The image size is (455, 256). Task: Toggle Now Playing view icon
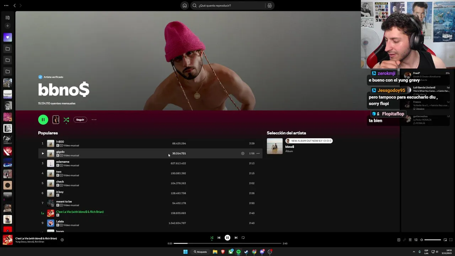[398, 240]
